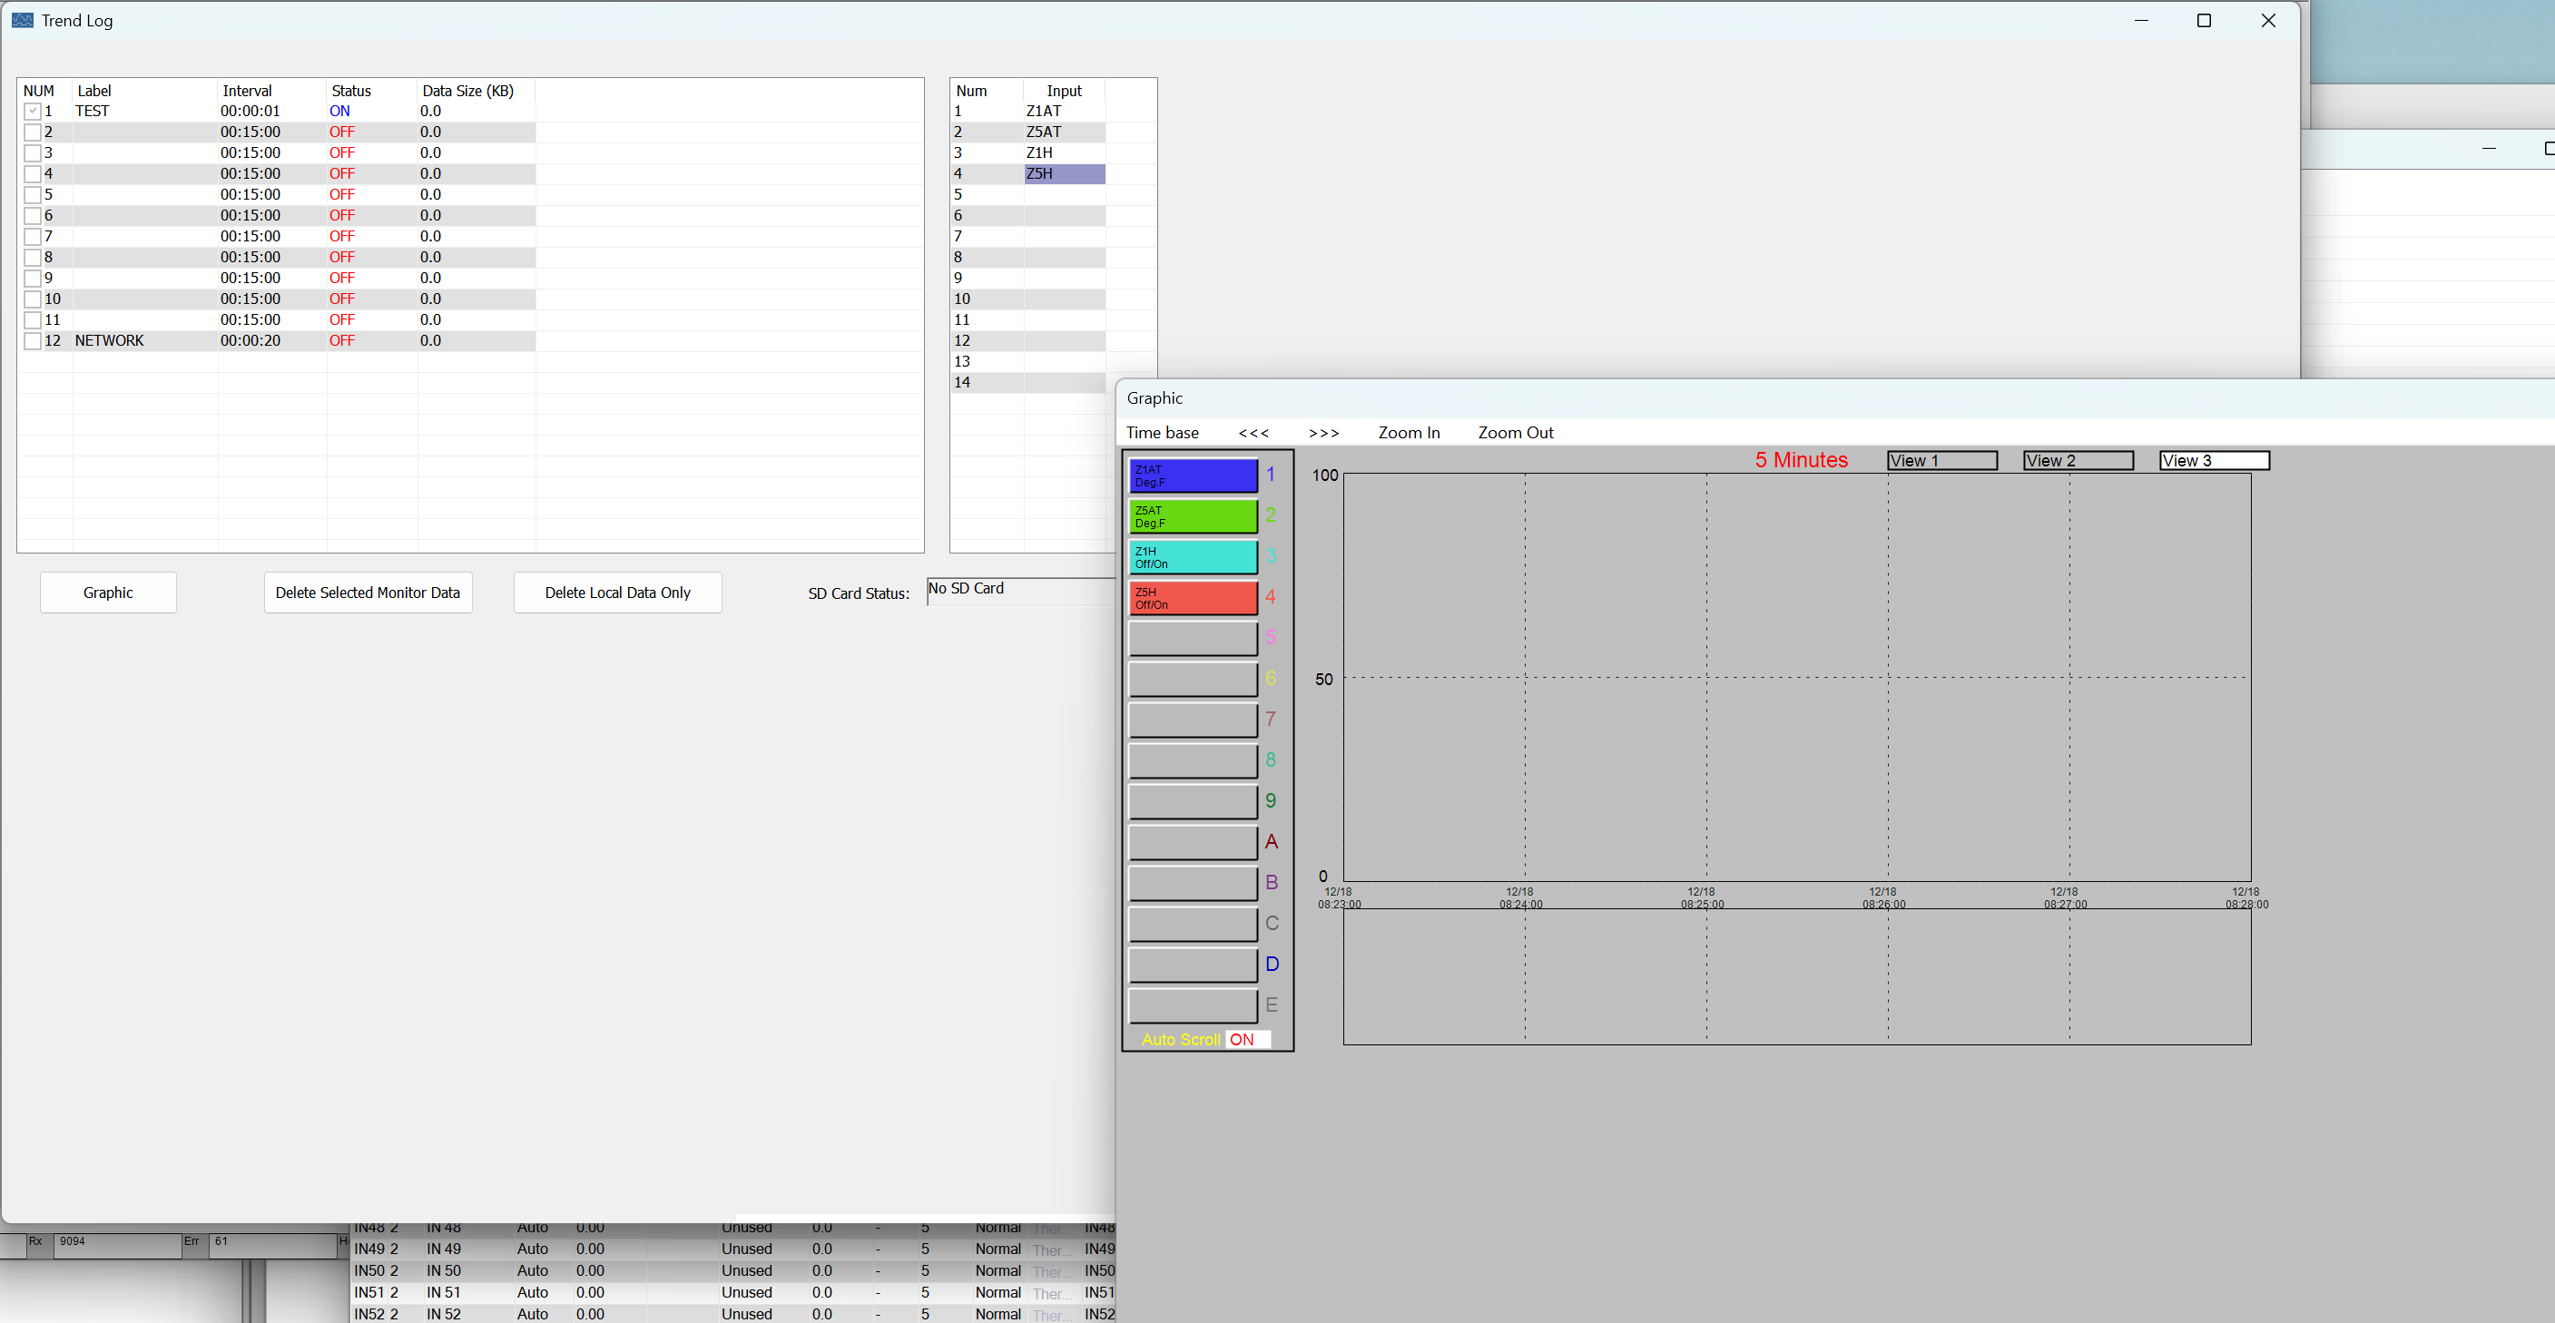Open the Graphic view button

click(x=108, y=592)
